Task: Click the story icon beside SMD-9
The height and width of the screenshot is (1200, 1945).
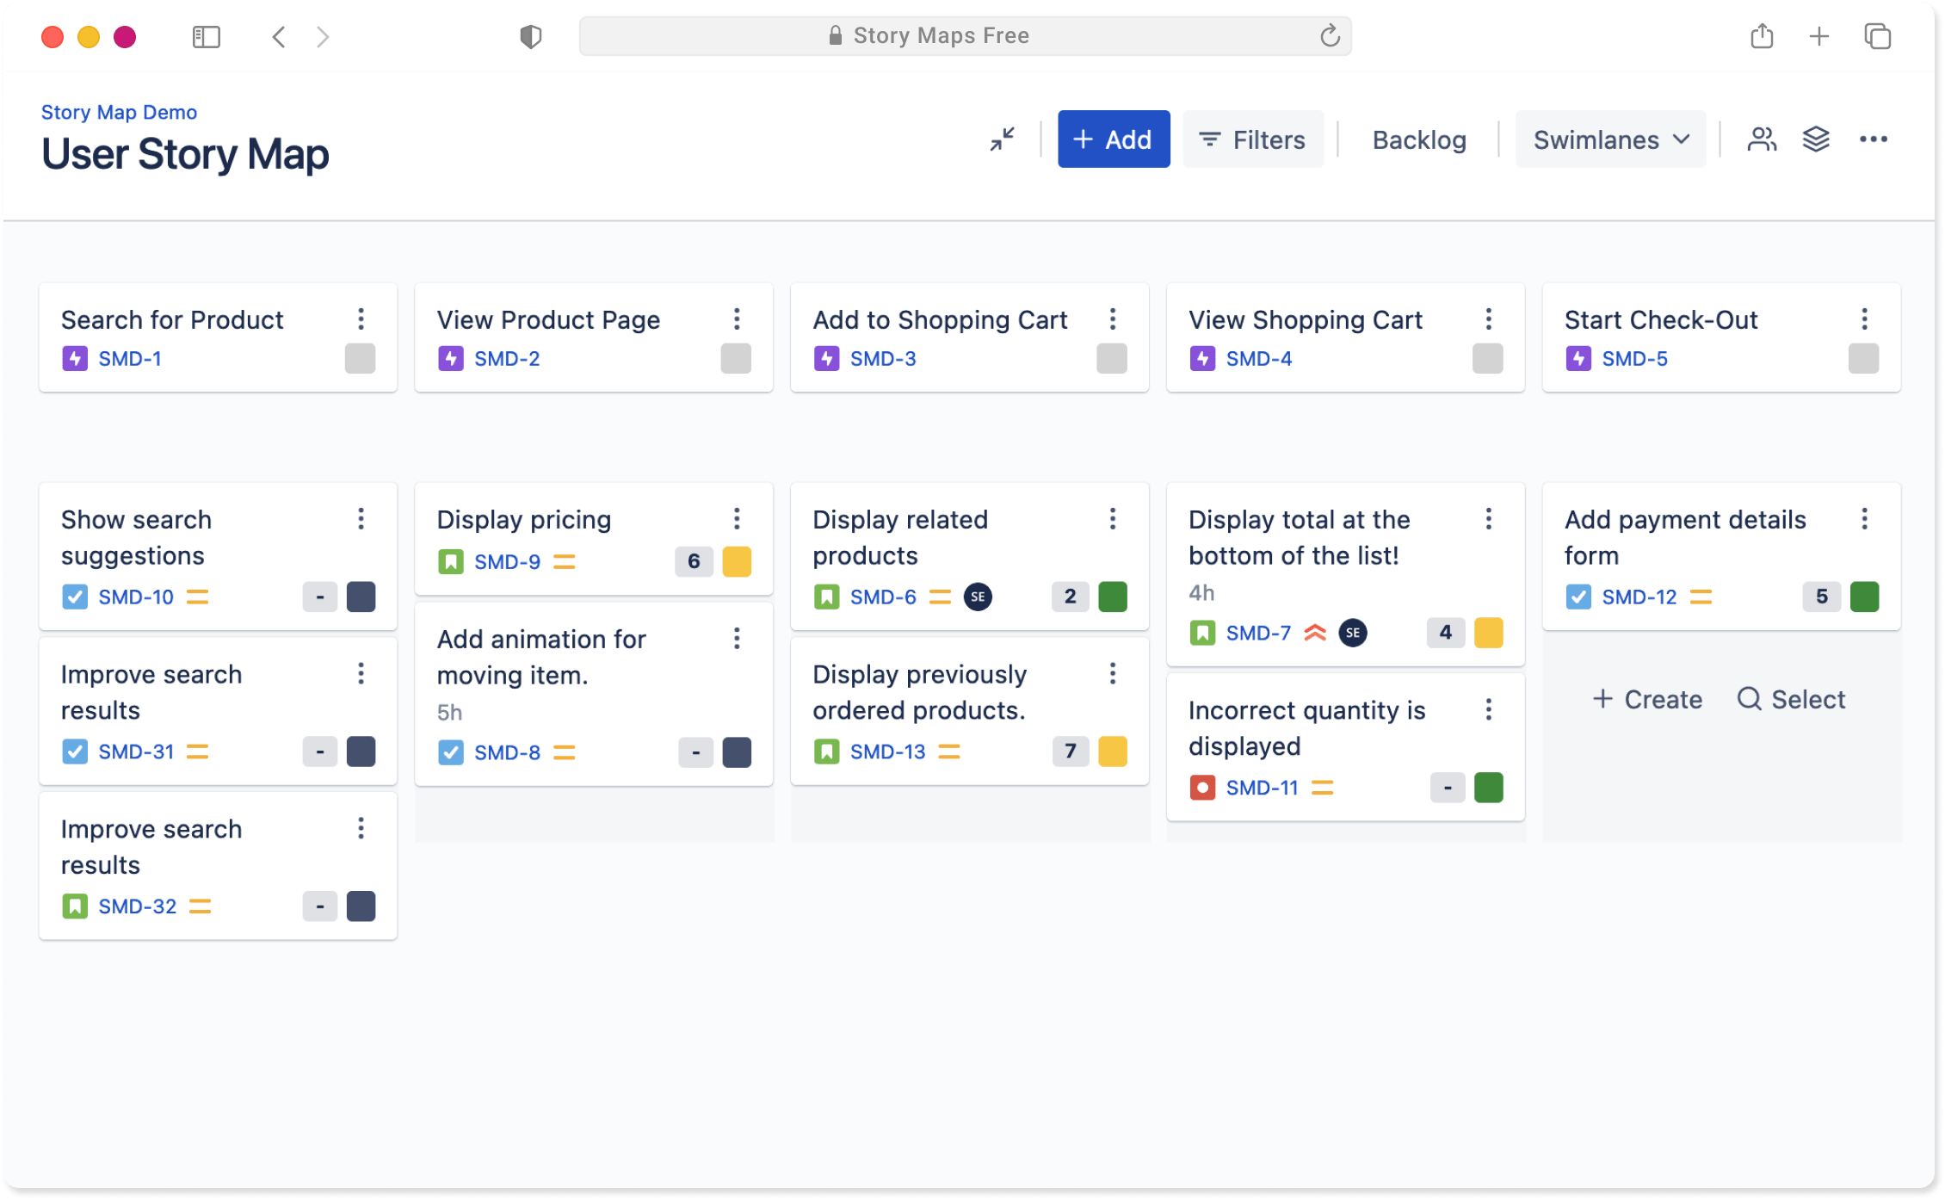Action: tap(451, 561)
